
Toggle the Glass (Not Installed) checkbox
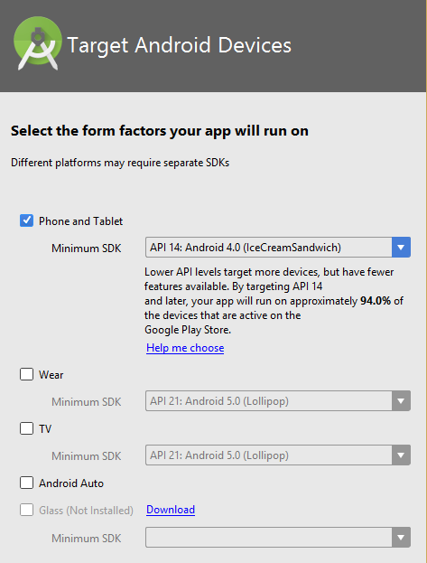pos(26,510)
